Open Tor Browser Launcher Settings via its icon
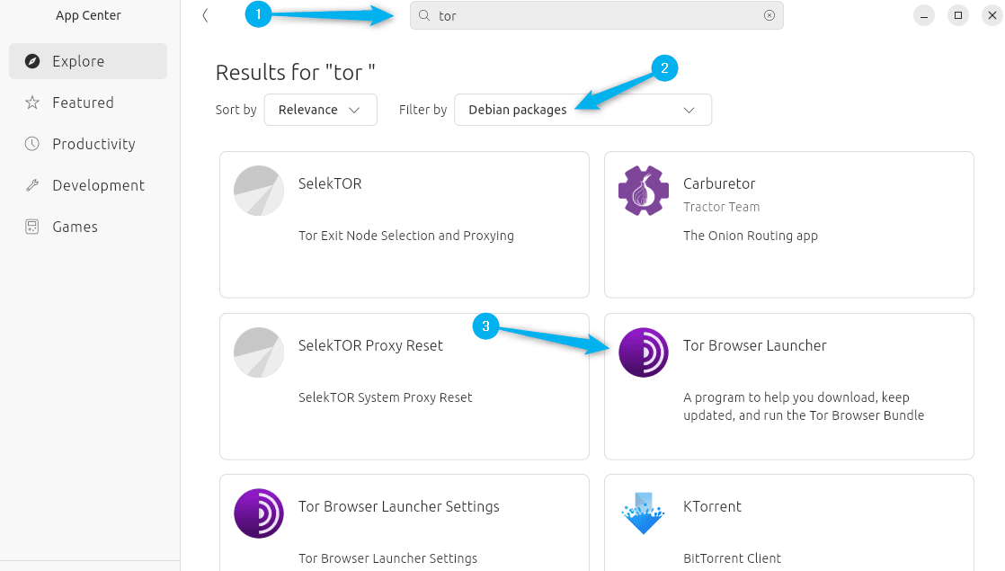 258,513
